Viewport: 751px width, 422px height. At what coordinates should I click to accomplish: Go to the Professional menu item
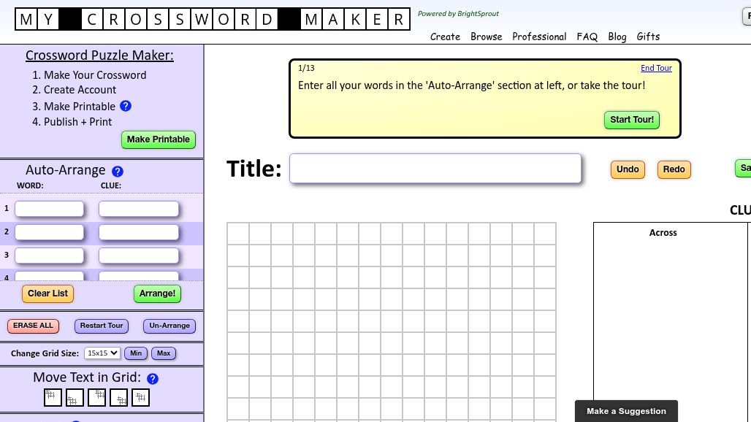pyautogui.click(x=539, y=37)
